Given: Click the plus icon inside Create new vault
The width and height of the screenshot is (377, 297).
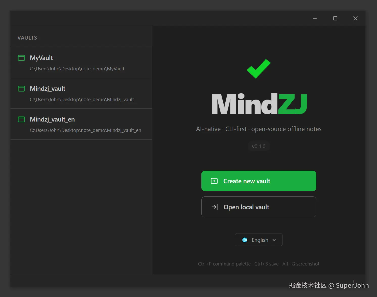Looking at the screenshot, I should tap(214, 181).
